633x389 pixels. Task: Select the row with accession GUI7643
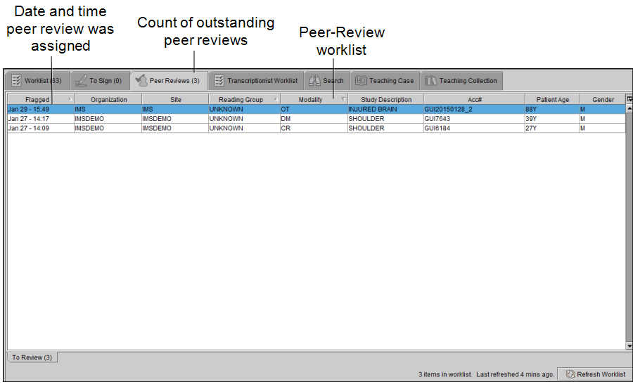click(436, 119)
